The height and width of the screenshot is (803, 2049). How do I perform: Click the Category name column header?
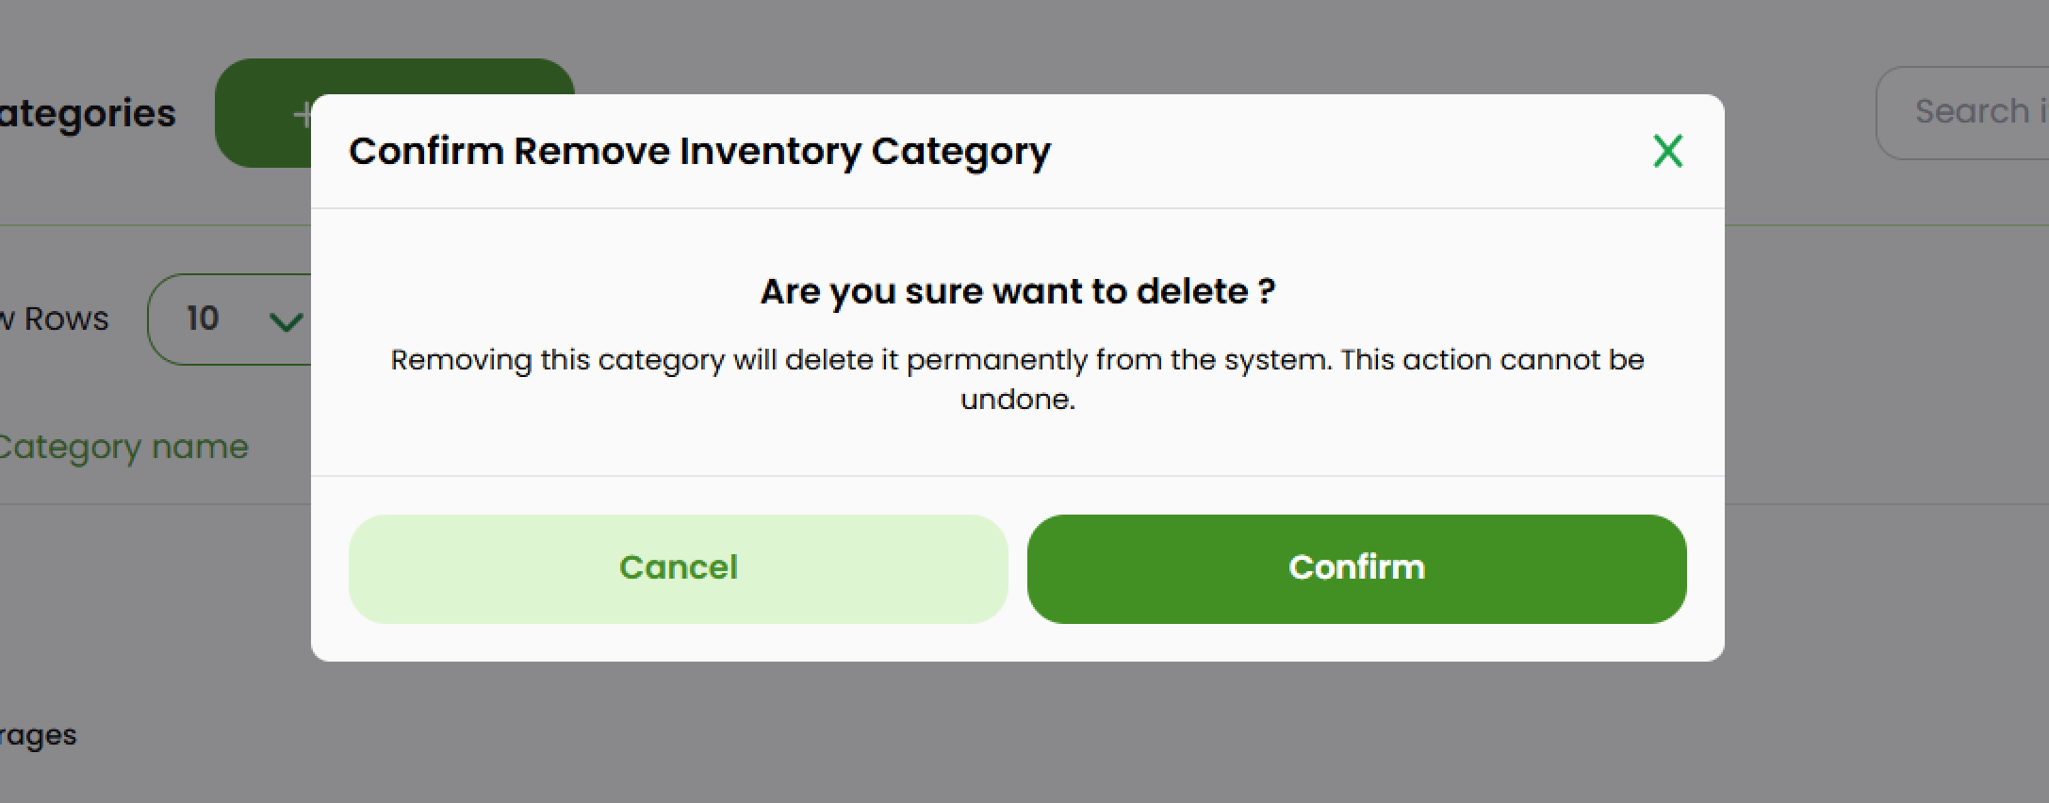click(123, 445)
